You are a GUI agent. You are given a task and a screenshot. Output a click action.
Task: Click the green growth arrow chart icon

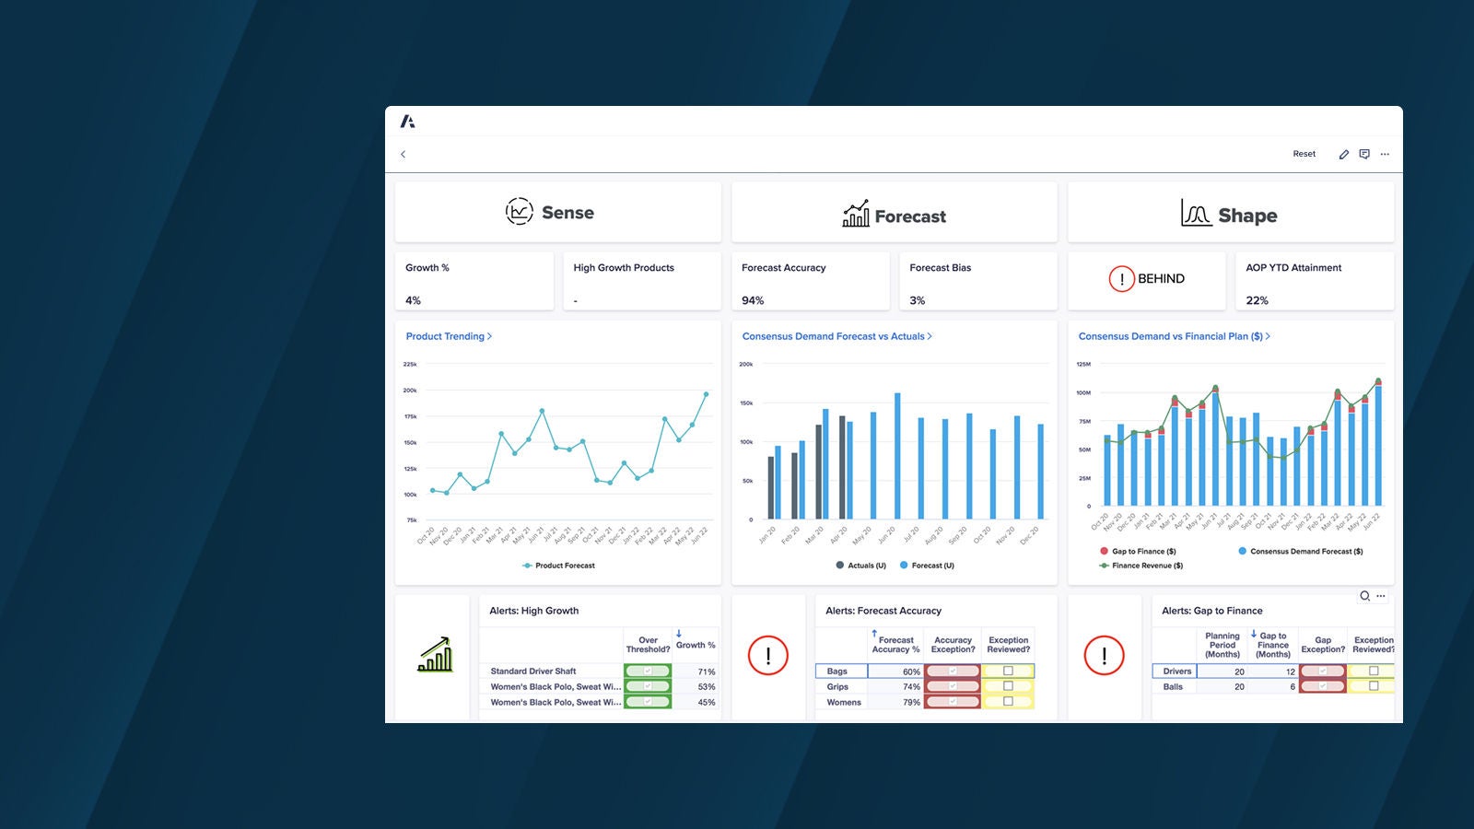tap(434, 656)
